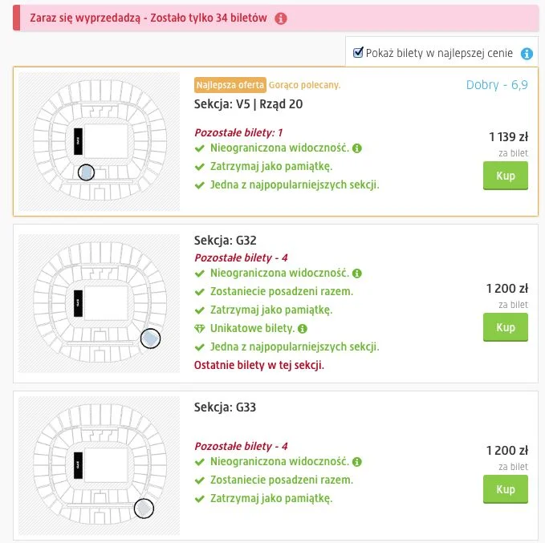Open info icon next to G32 unrestricted view
Screen dimensions: 545x543
[357, 274]
